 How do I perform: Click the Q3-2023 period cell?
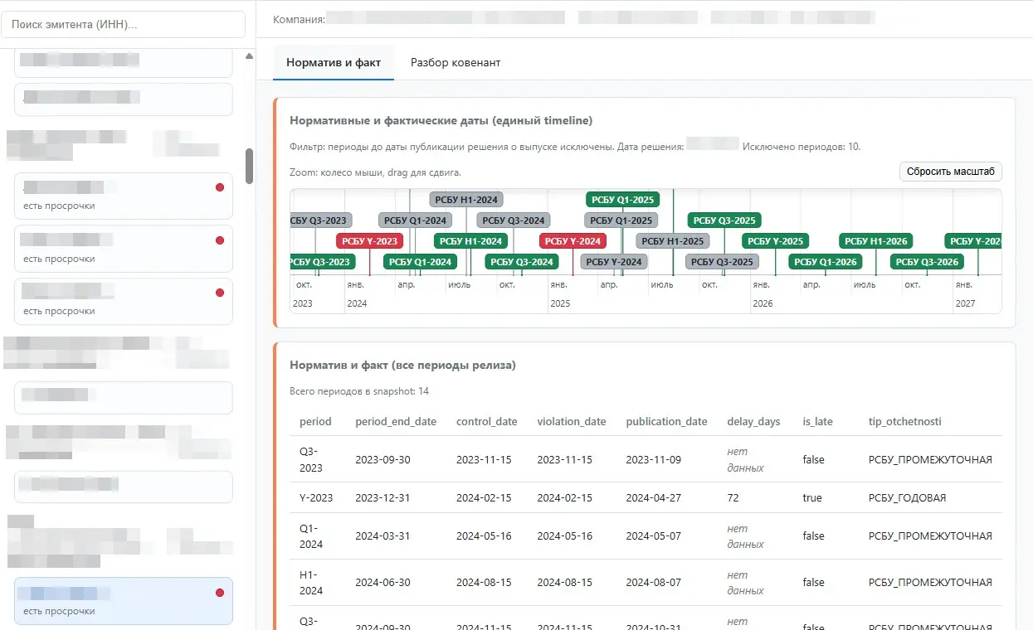(311, 459)
